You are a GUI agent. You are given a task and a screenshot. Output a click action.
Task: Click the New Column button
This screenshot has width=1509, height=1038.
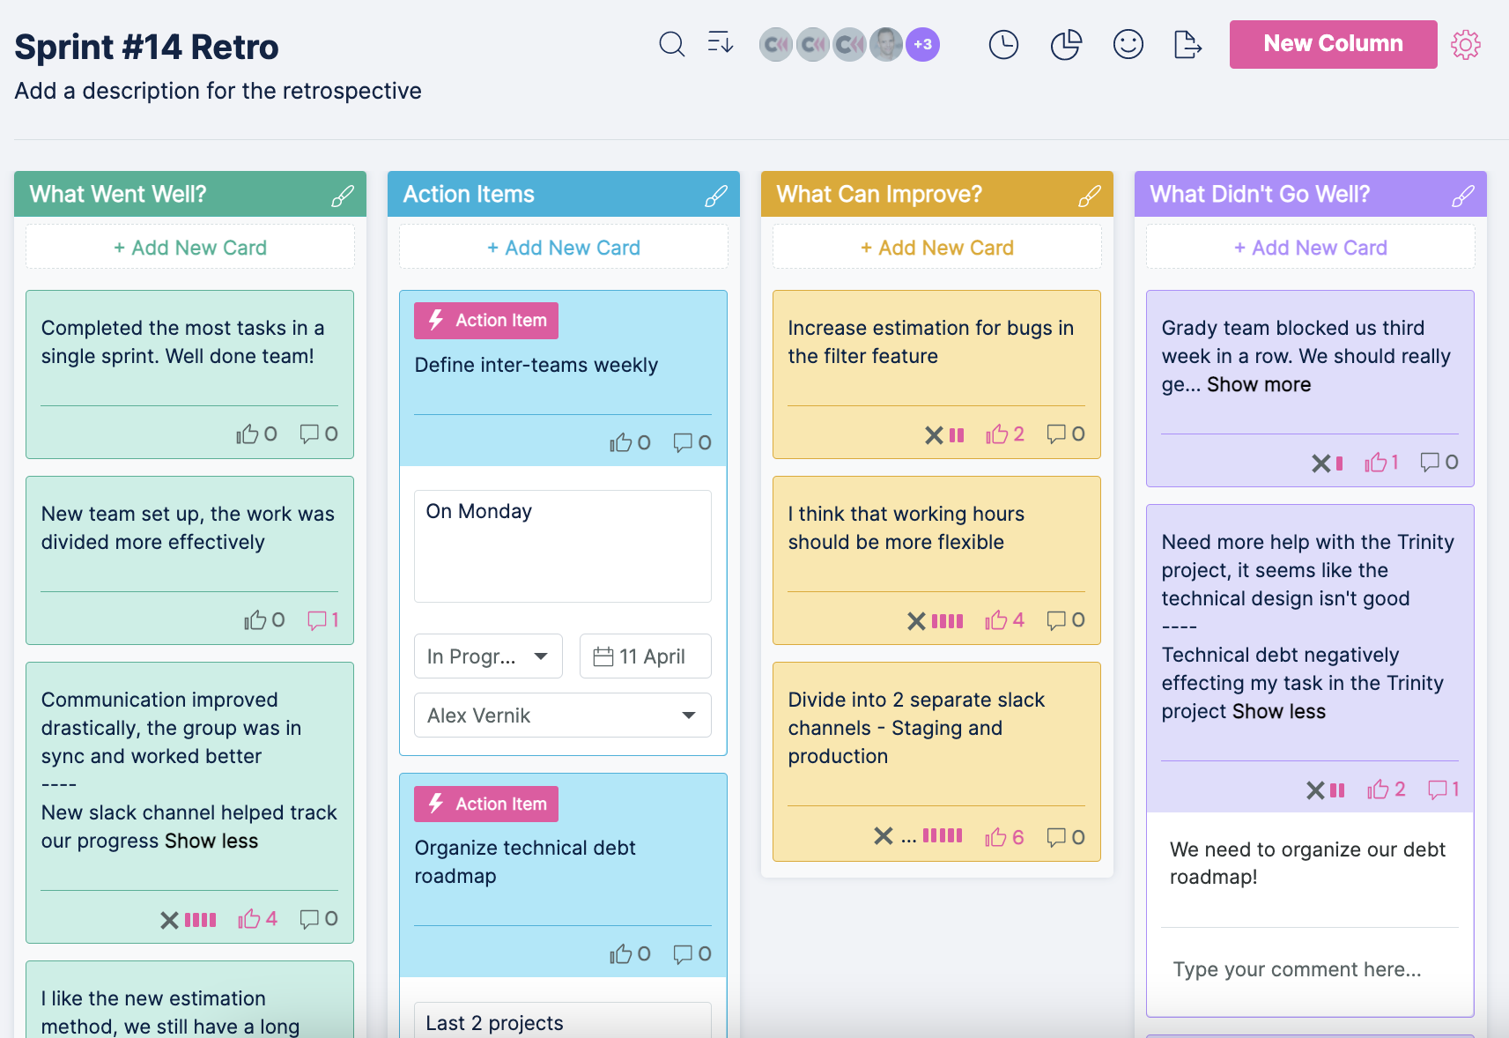tap(1332, 43)
